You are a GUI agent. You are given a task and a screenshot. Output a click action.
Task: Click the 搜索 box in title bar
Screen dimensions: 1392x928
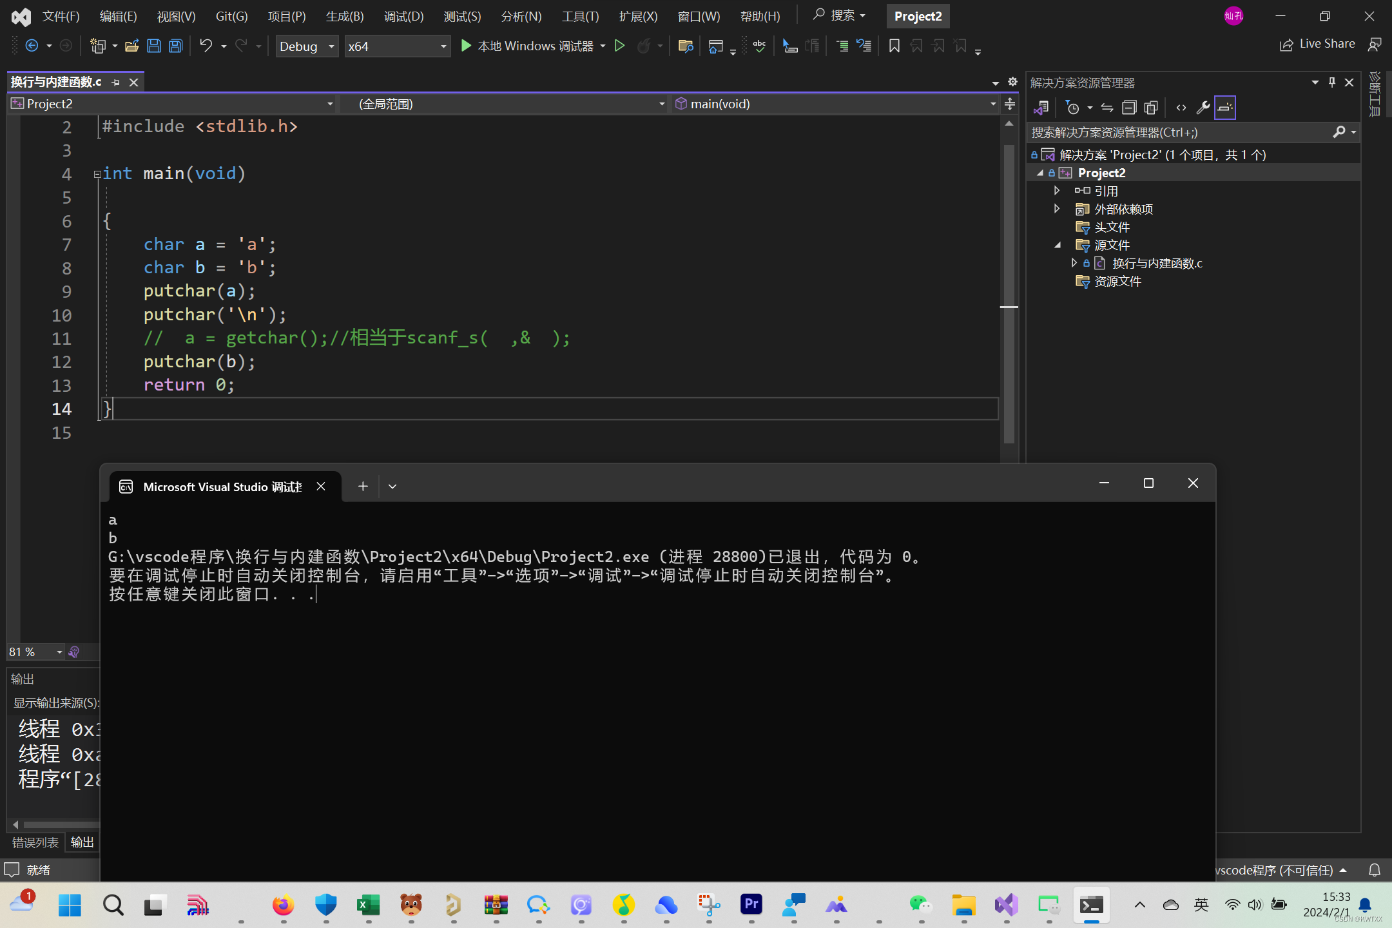(x=839, y=15)
